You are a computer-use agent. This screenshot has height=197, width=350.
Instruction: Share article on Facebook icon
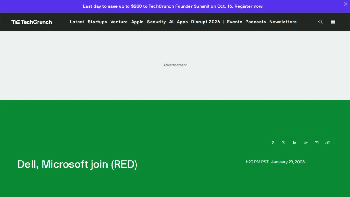(x=273, y=143)
